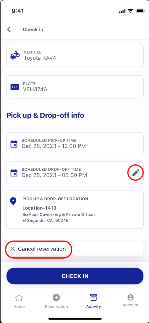Screen dimensions: 149x323
Task: Tap the drop-off time calendar icon
Action: click(14, 173)
